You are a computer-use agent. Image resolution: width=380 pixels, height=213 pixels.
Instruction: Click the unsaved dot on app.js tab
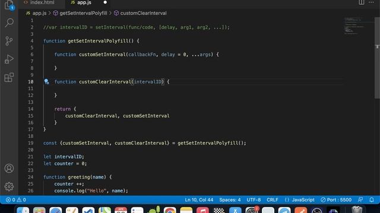tap(105, 2)
